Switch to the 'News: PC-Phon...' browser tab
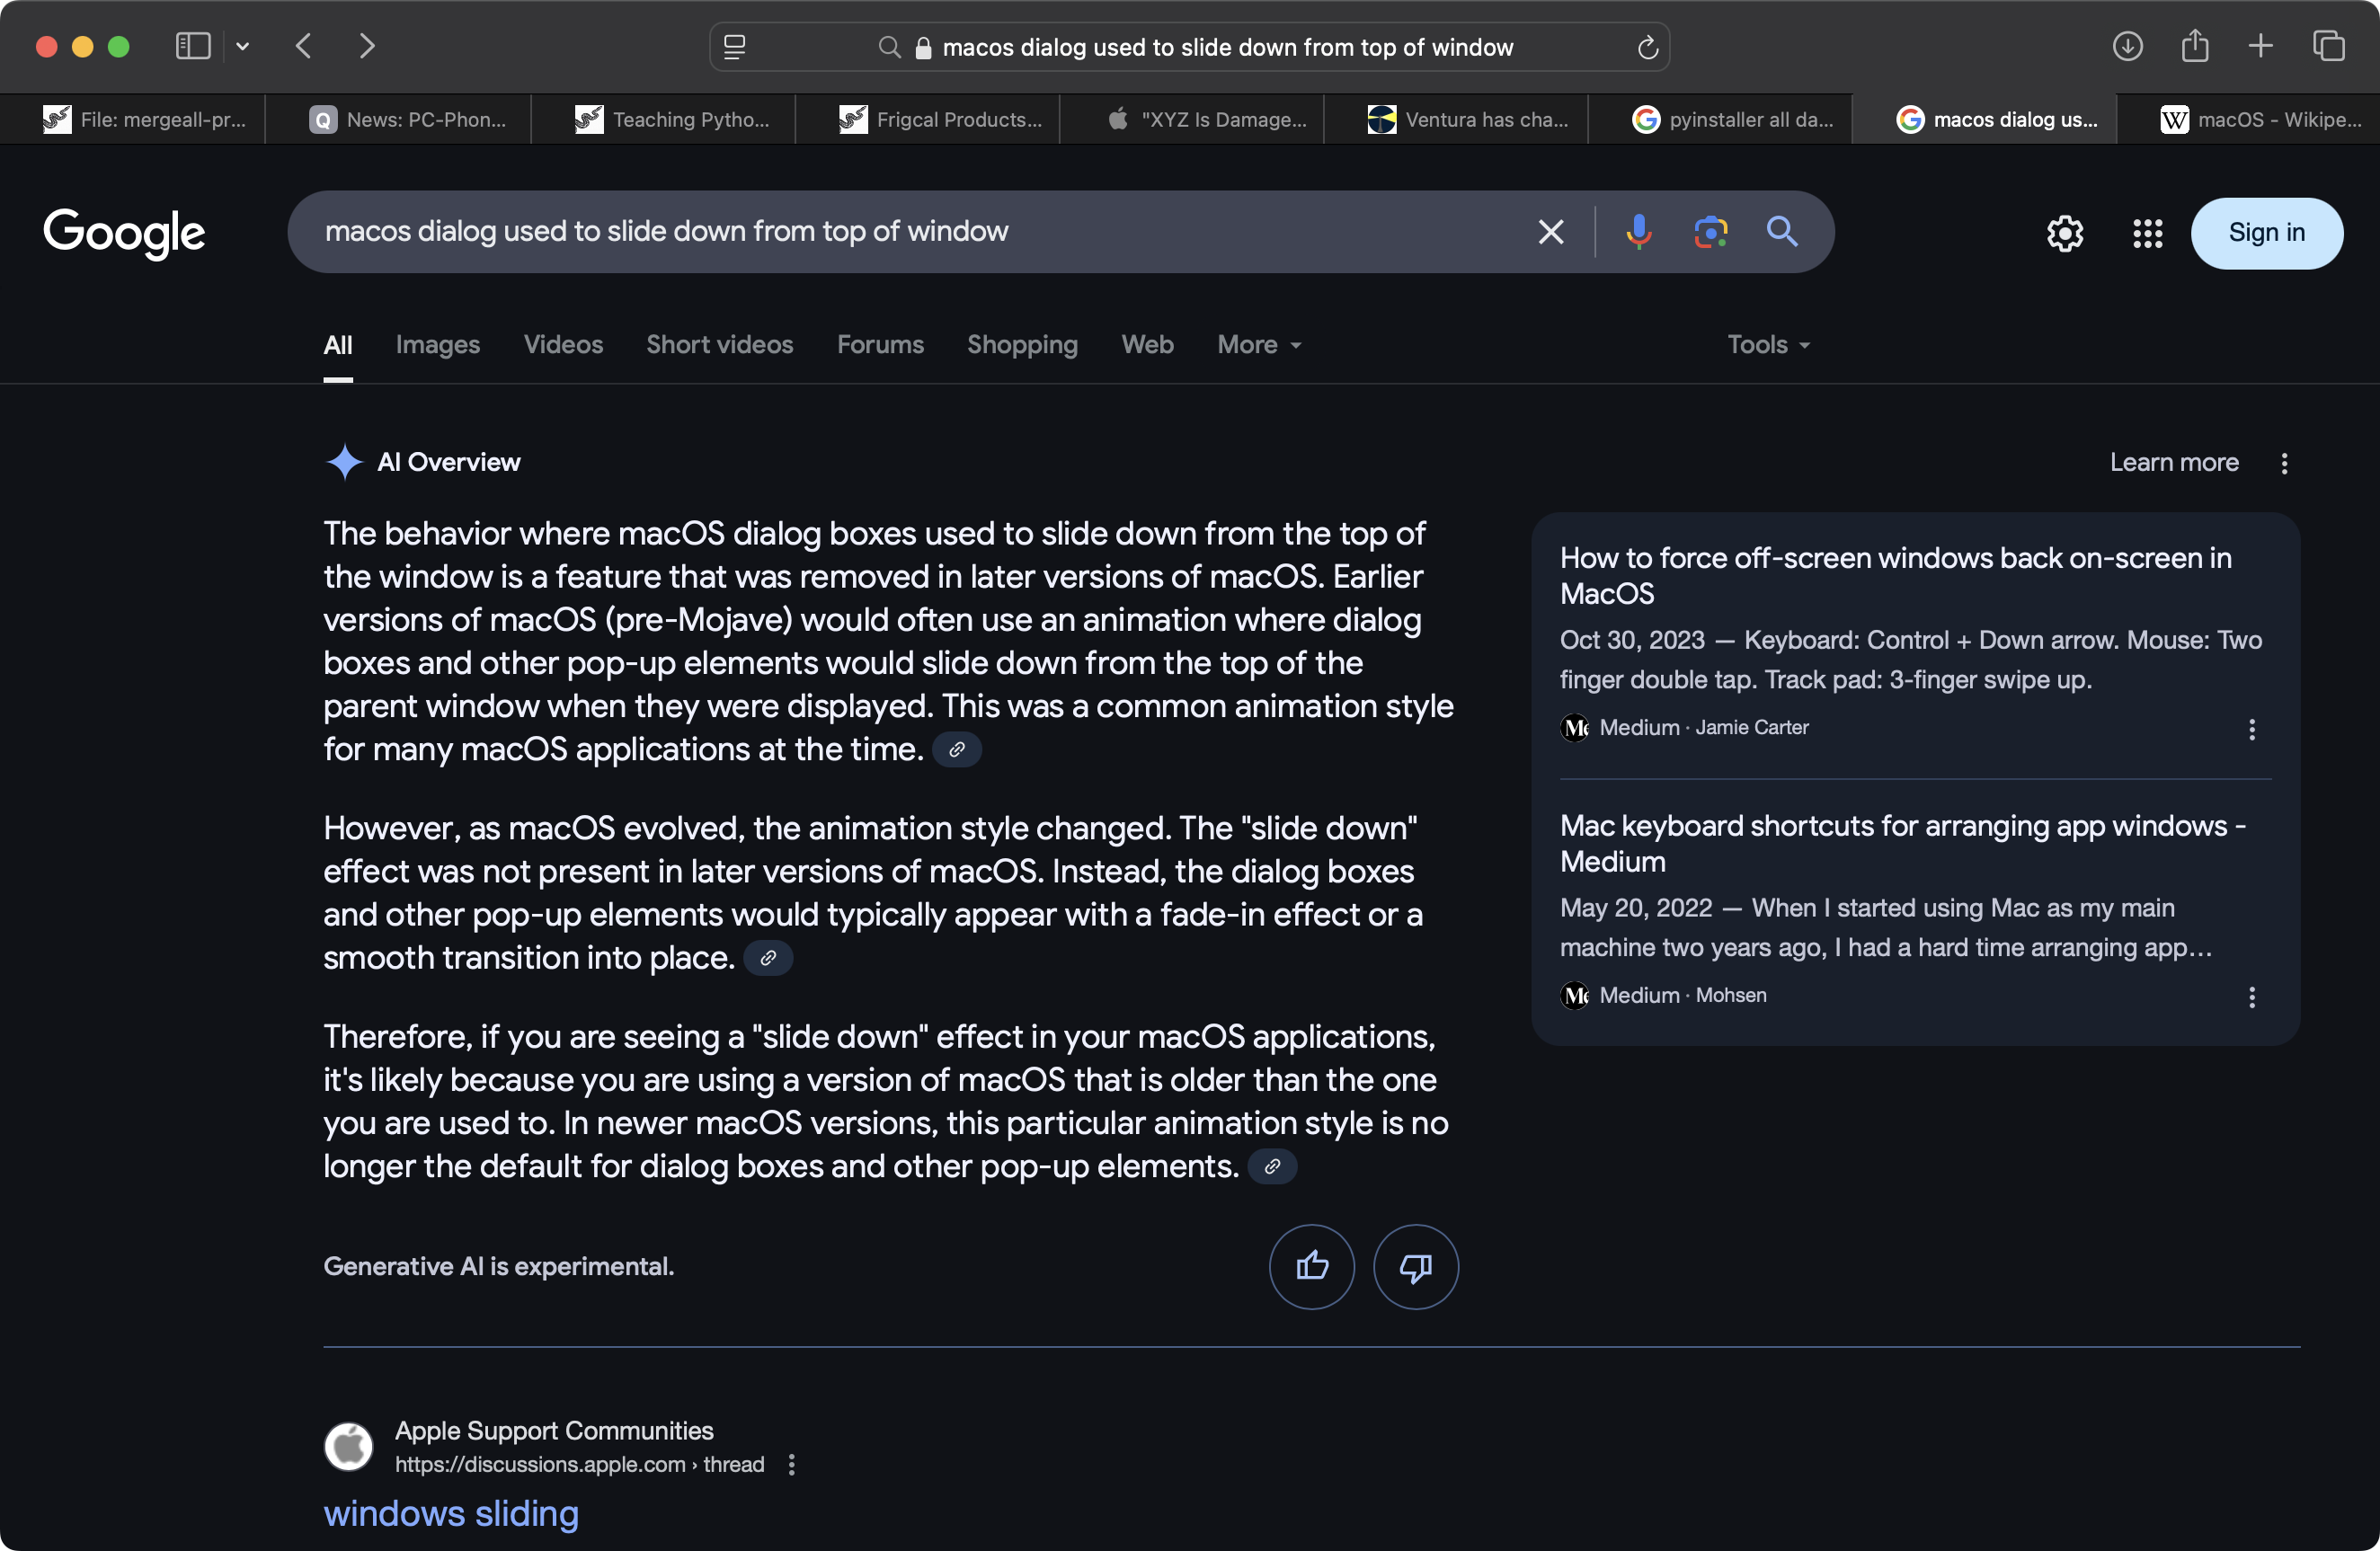This screenshot has height=1551, width=2380. (x=398, y=120)
